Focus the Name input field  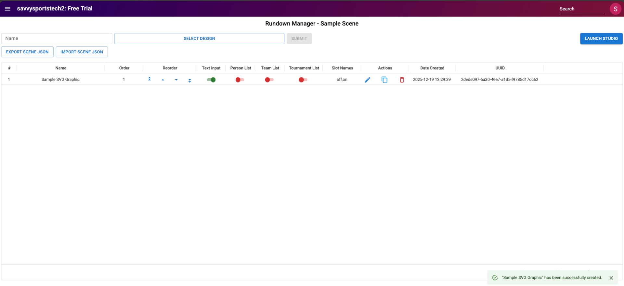point(57,39)
